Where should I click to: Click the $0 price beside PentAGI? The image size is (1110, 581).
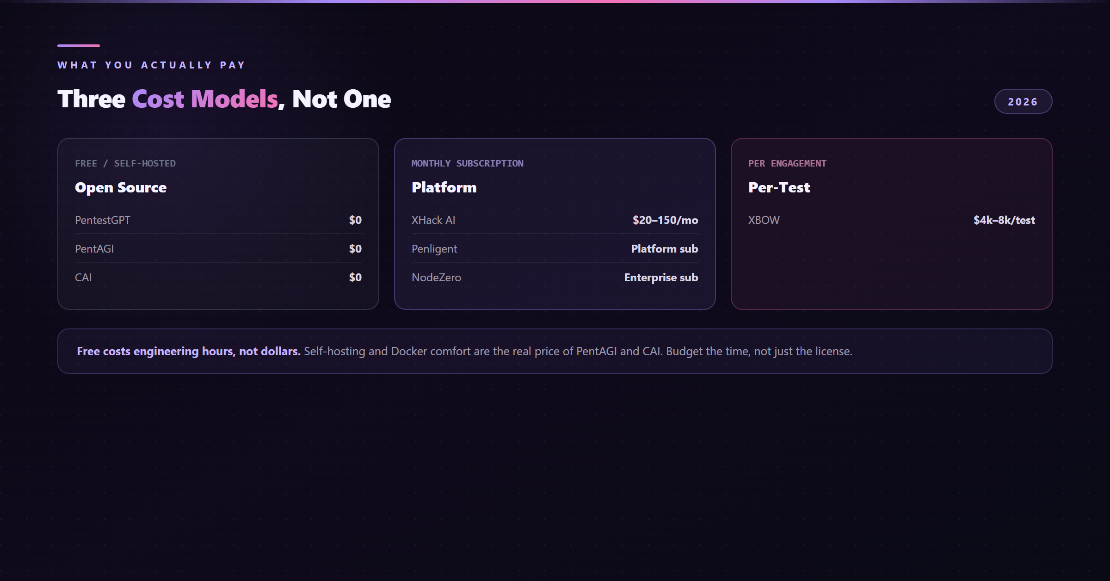355,249
